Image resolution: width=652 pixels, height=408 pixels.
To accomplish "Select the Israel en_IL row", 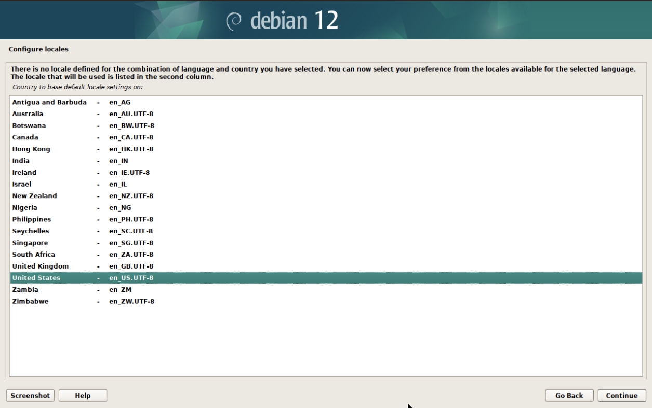I will [x=326, y=184].
